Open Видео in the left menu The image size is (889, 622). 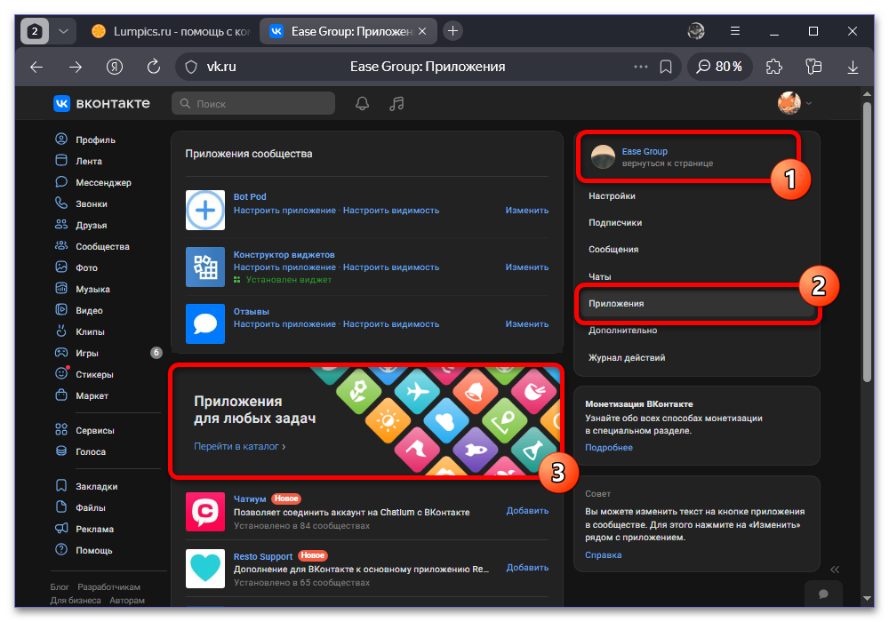89,310
